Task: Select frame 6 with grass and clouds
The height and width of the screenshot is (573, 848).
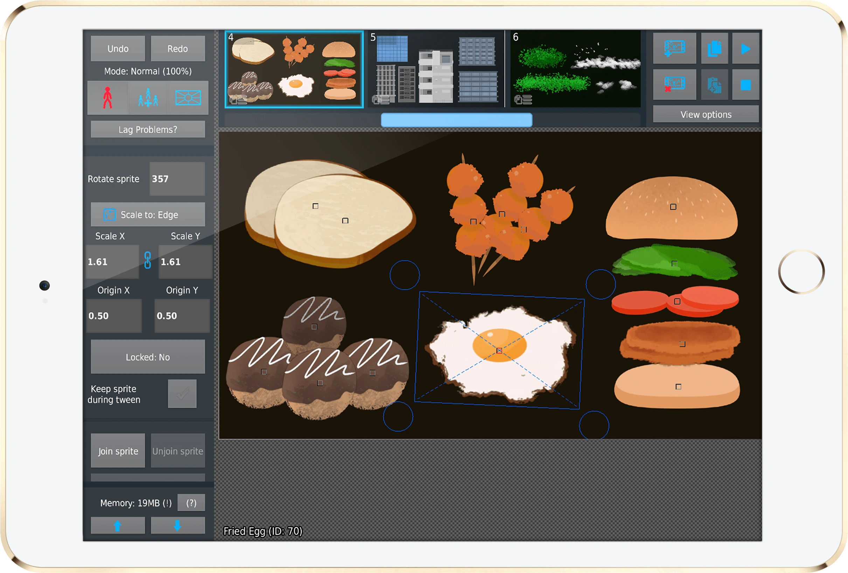Action: [x=575, y=69]
